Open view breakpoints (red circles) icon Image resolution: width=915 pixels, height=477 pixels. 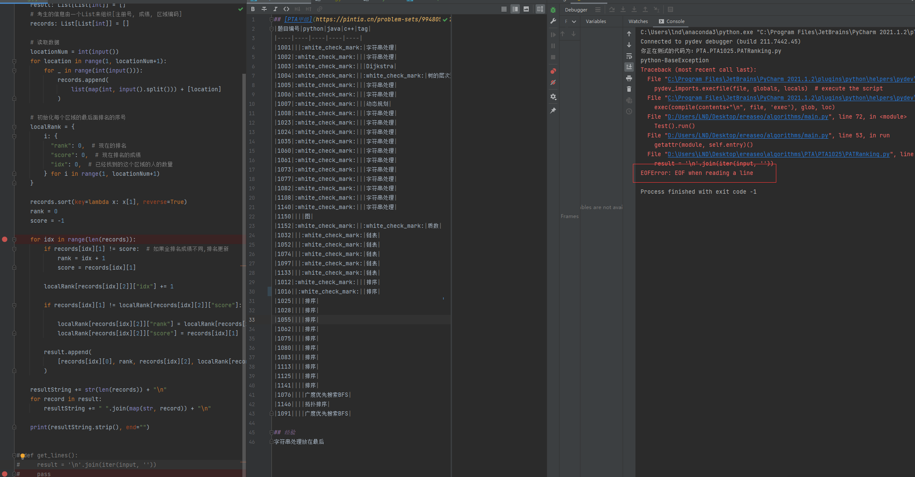pyautogui.click(x=553, y=71)
